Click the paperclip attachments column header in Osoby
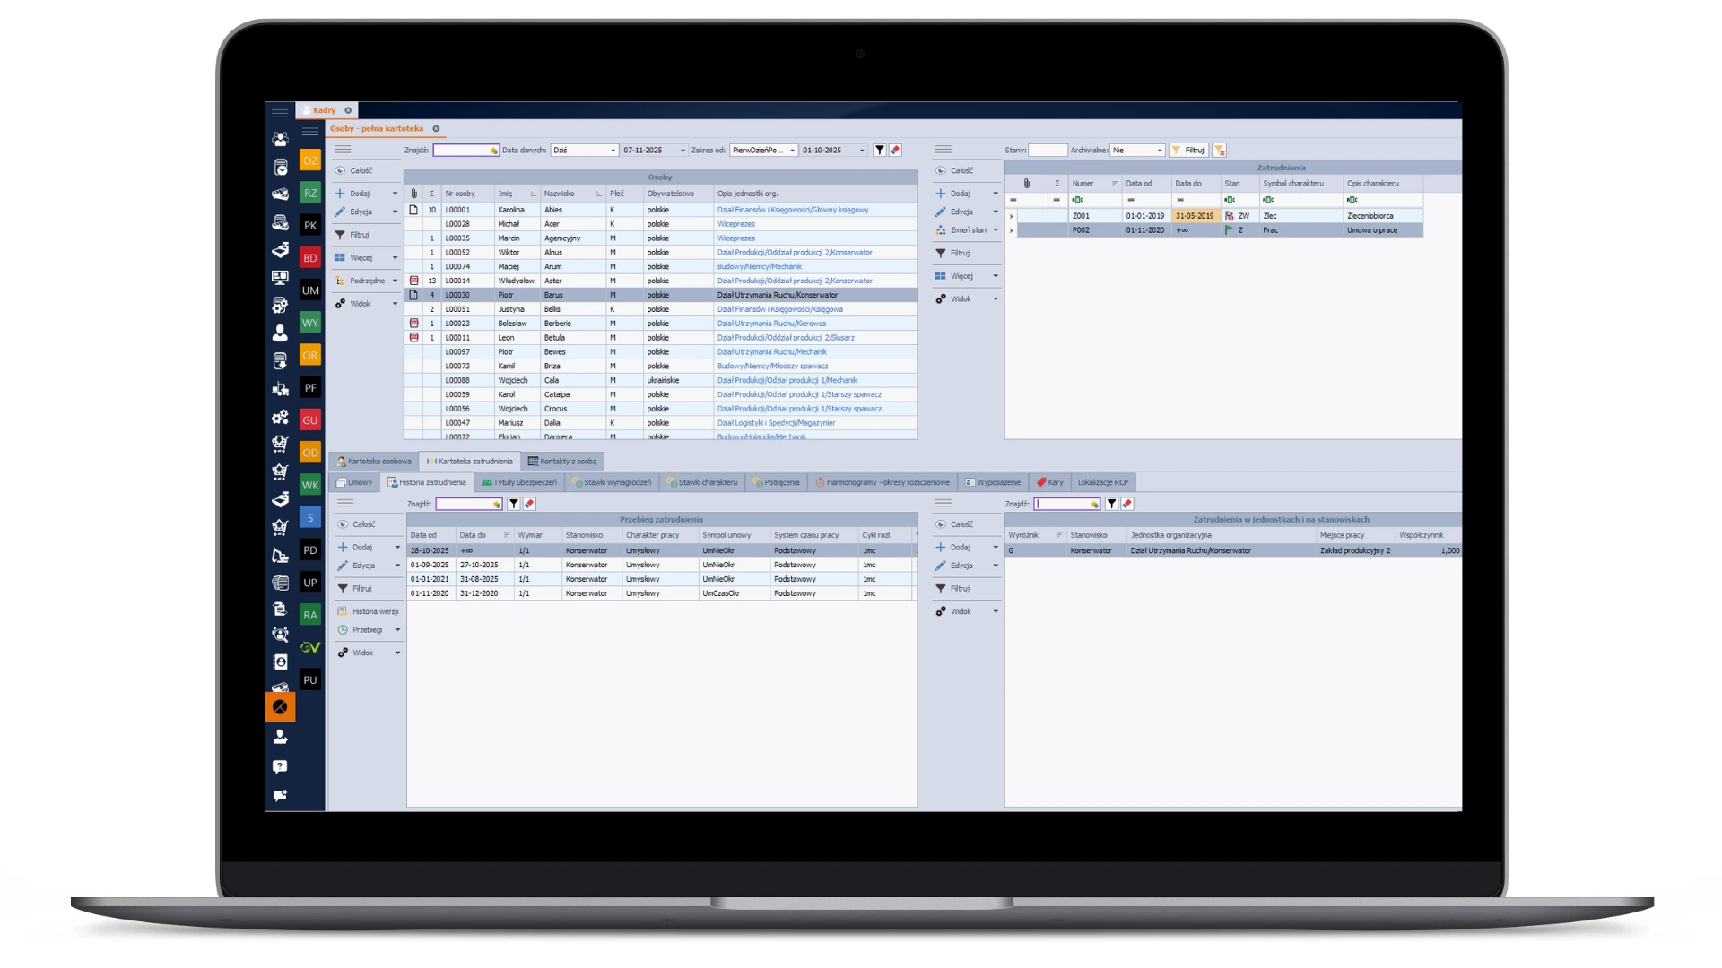The width and height of the screenshot is (1722, 968). click(x=413, y=194)
